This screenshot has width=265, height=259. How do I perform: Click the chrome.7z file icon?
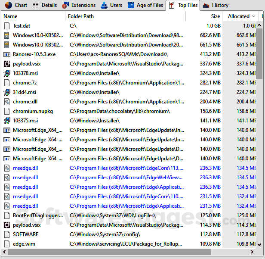click(x=7, y=83)
